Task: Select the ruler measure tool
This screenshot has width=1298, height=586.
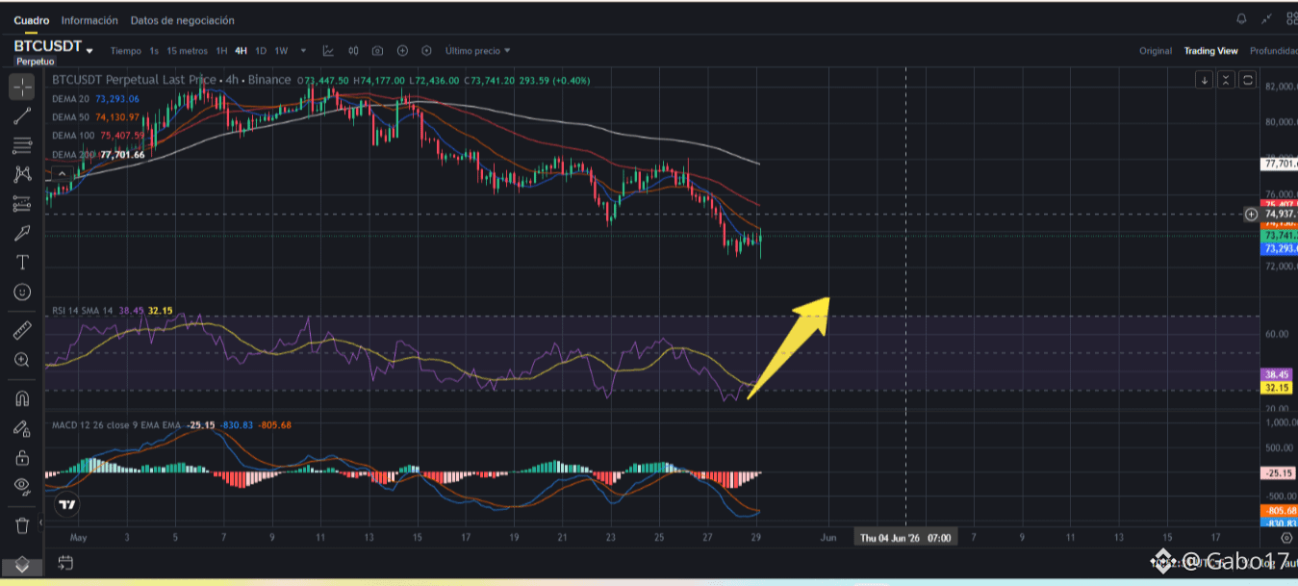Action: coord(22,331)
